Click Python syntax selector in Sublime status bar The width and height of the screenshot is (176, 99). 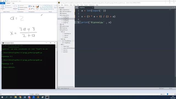click(170, 89)
